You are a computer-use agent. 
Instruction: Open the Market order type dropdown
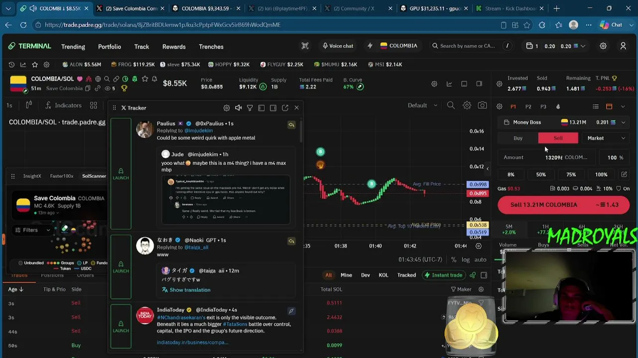click(x=606, y=138)
